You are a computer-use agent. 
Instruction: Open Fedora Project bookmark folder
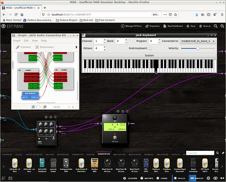pos(66,20)
